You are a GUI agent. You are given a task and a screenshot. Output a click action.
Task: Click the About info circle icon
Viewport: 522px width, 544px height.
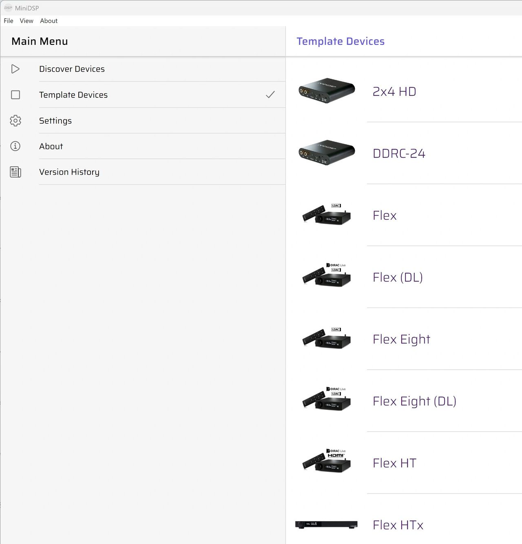coord(15,146)
